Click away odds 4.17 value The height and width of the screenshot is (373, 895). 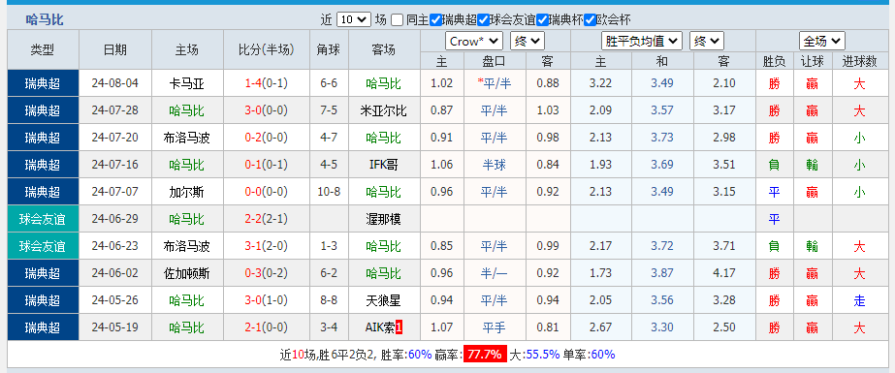[724, 273]
